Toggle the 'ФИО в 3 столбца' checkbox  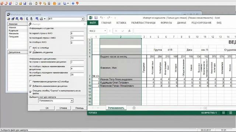click(30, 48)
